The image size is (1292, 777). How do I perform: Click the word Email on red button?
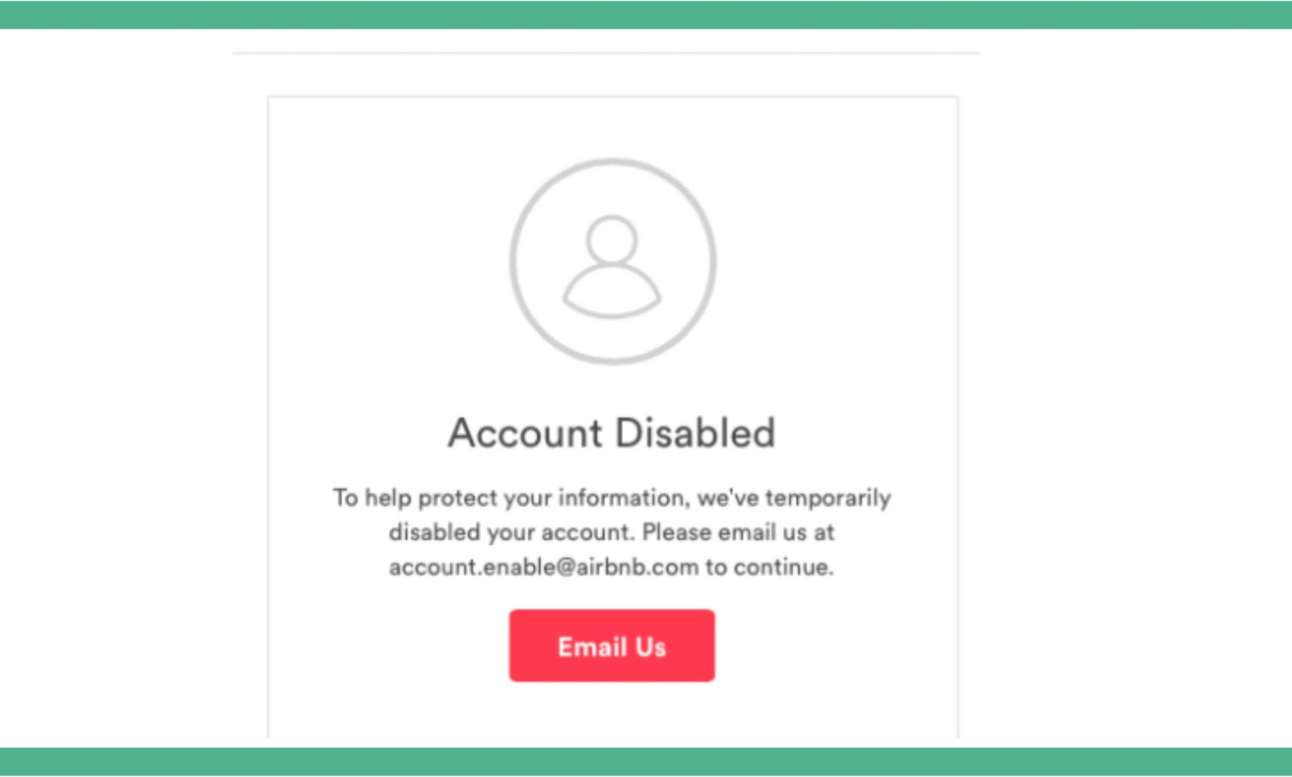593,646
